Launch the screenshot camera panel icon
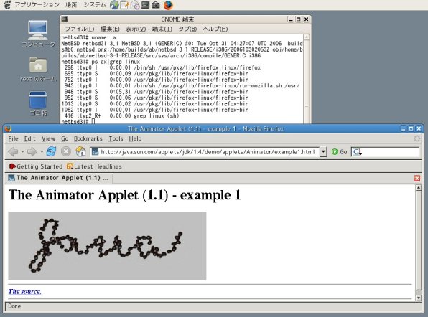428x317 pixels. tap(156, 4)
